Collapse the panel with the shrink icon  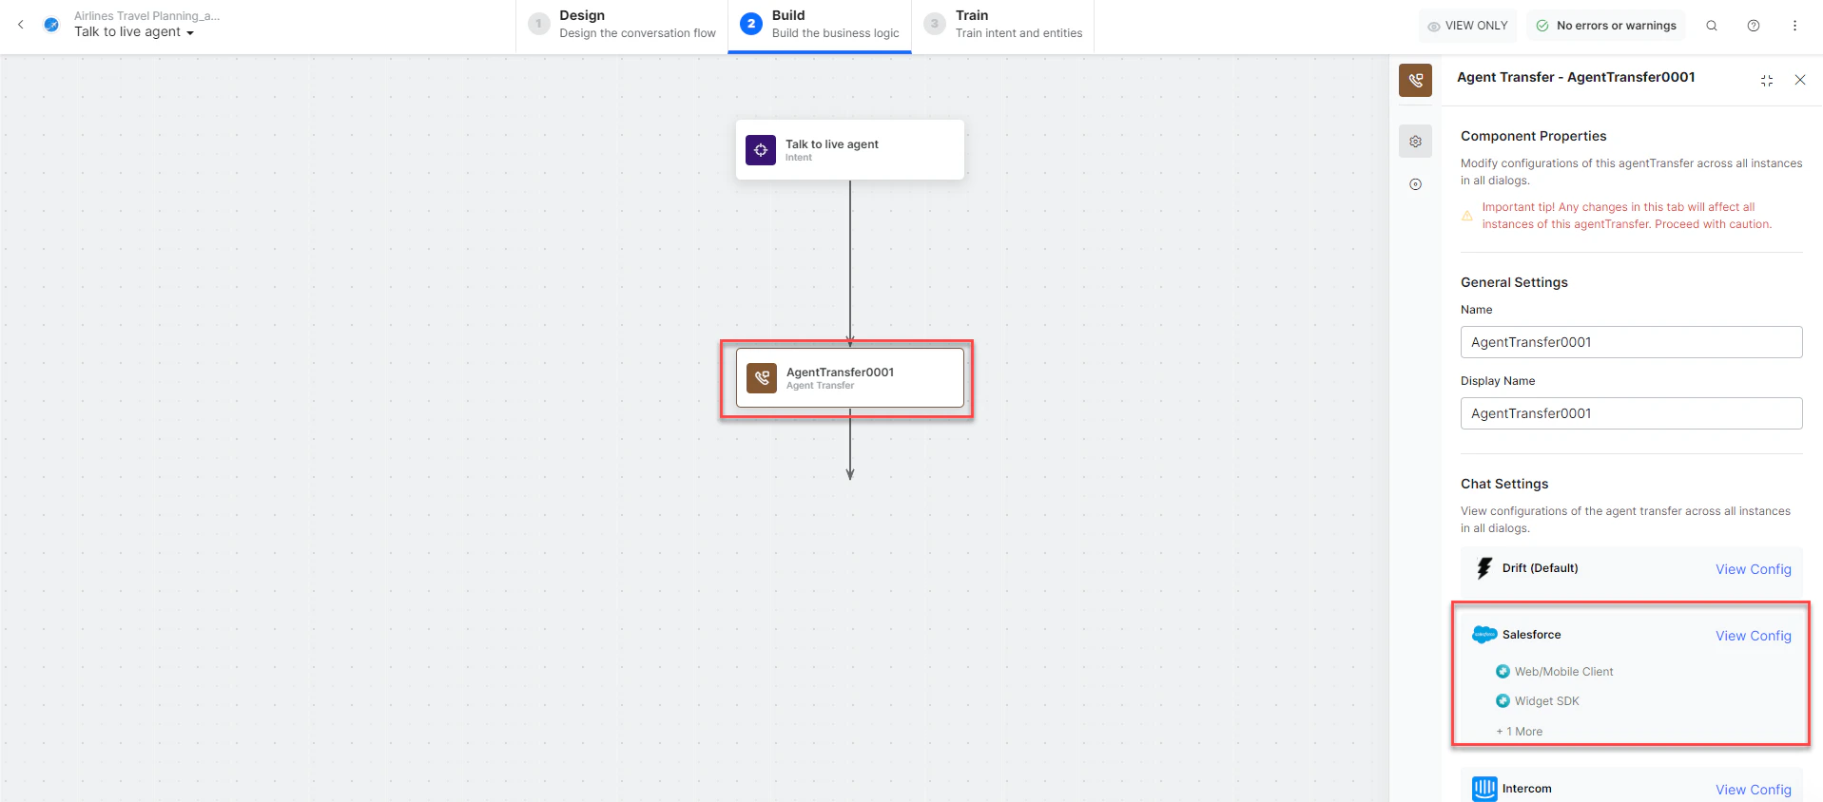coord(1767,80)
